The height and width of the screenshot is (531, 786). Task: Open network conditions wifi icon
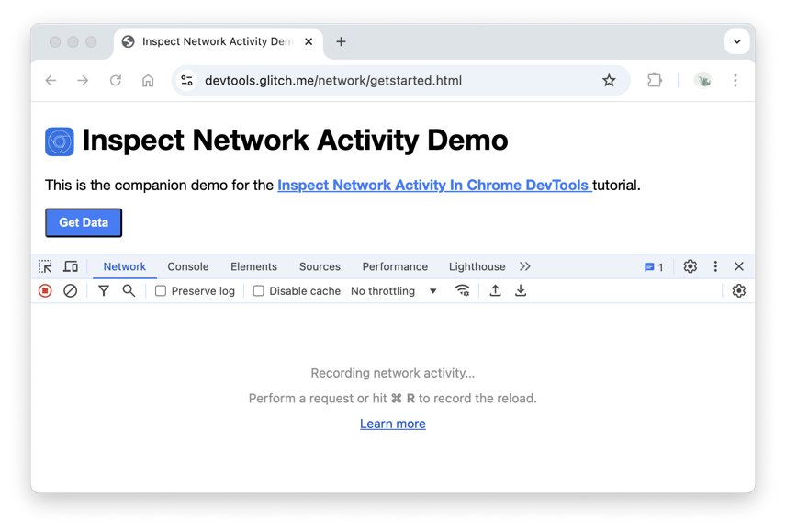click(x=462, y=291)
